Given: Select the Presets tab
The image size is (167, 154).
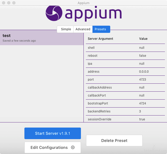Looking at the screenshot, I should 101,29.
